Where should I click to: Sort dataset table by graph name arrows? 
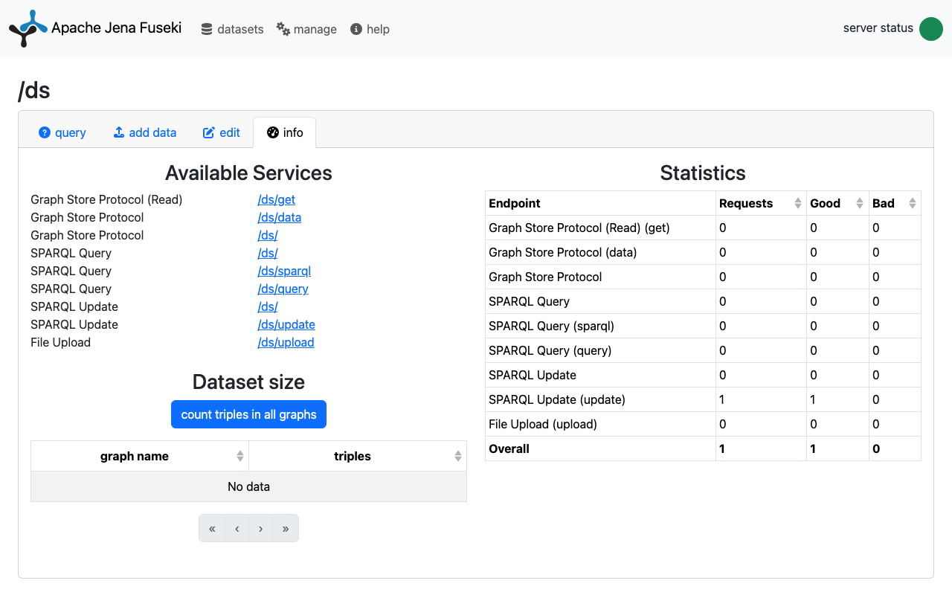click(240, 456)
